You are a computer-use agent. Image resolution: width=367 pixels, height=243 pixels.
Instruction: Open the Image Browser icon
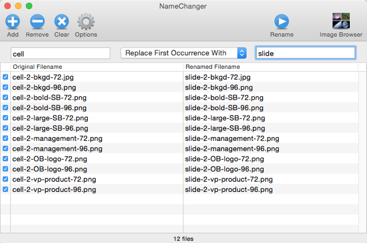(x=341, y=21)
